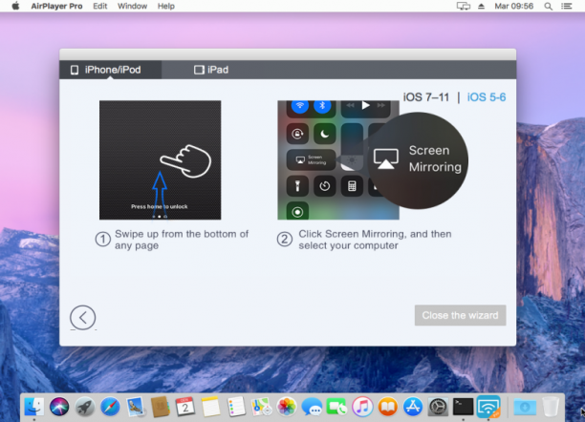Viewport: 585px width, 422px height.
Task: Open Calendar in the Dock
Action: click(x=185, y=407)
